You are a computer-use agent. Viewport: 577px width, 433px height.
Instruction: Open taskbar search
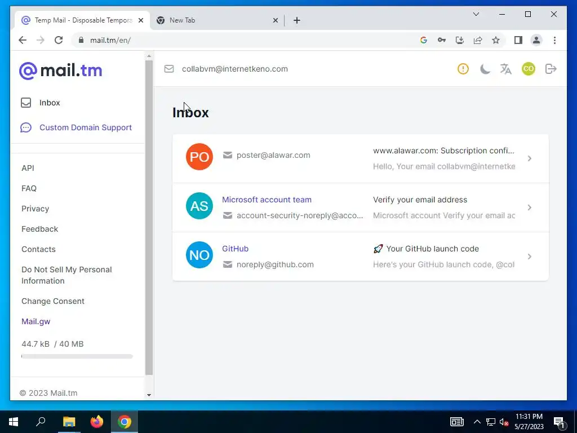[x=41, y=422]
